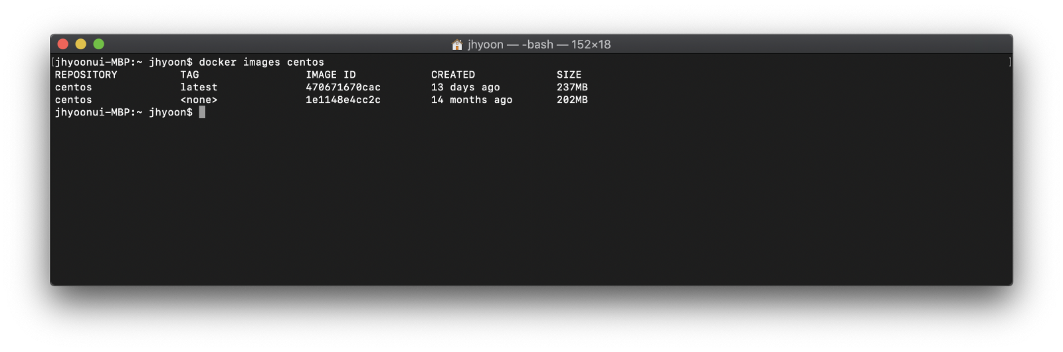Click image ID 470671670cac
The height and width of the screenshot is (352, 1063).
click(343, 87)
